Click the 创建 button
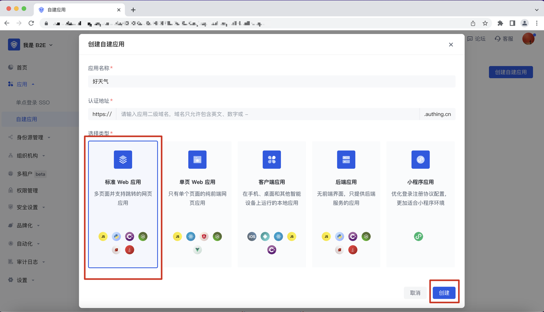This screenshot has width=544, height=312. (444, 293)
